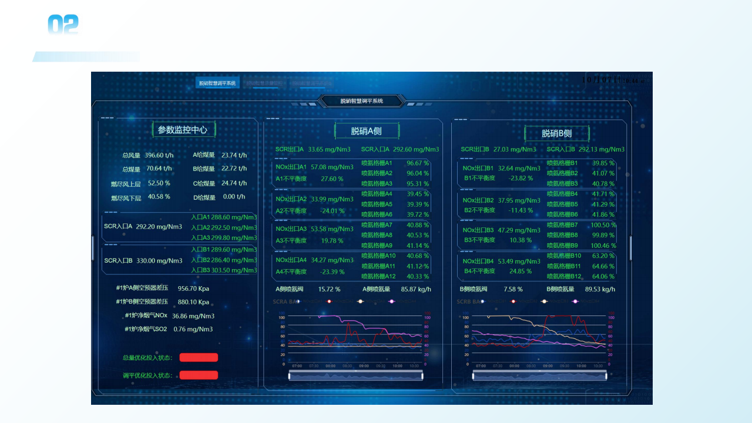
Task: Click the SCR出口A value 33.65 mg/Nm3
Action: tap(329, 149)
